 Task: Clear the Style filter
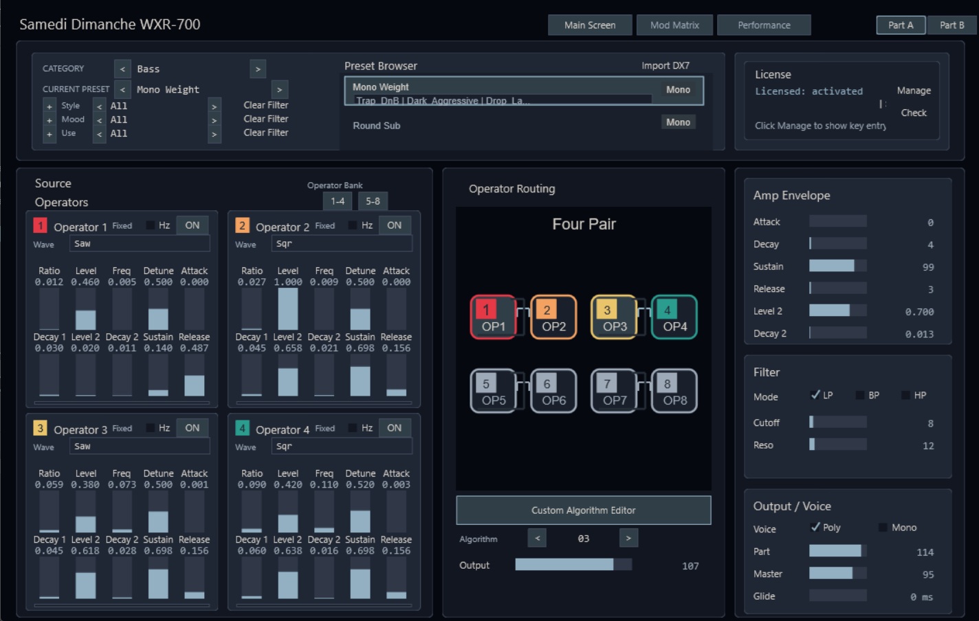[265, 105]
